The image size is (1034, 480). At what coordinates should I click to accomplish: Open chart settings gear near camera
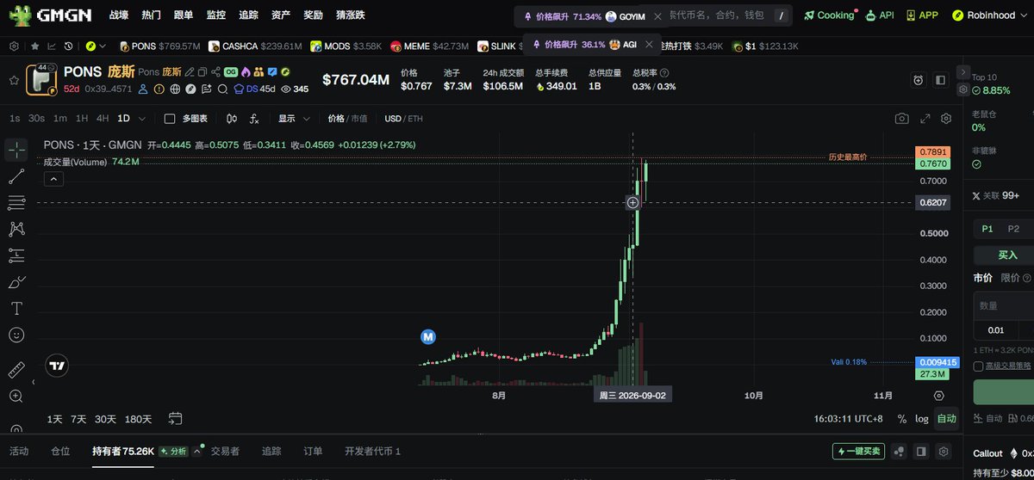click(x=946, y=119)
